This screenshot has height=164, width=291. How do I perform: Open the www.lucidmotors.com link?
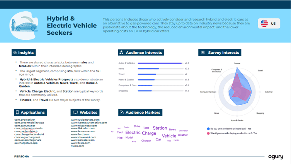click(x=85, y=120)
